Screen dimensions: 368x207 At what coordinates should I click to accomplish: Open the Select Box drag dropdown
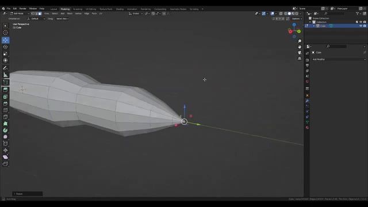coord(62,19)
